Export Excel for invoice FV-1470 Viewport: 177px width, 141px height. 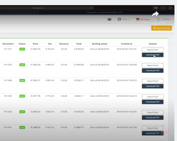click(153, 65)
